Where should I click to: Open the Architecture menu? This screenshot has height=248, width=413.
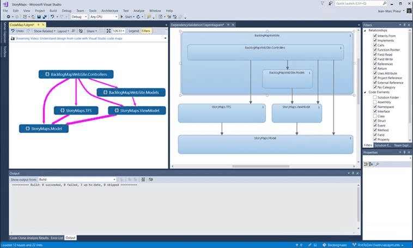(110, 10)
